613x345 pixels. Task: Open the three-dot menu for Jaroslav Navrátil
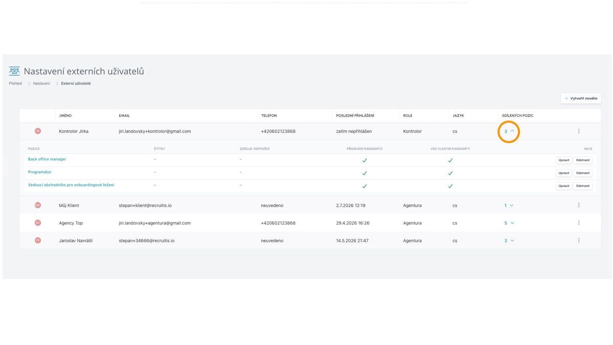pyautogui.click(x=579, y=240)
